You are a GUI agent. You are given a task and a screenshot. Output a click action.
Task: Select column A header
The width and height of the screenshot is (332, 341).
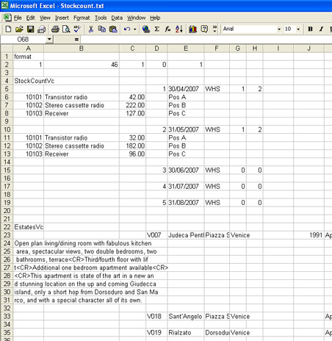[29, 49]
